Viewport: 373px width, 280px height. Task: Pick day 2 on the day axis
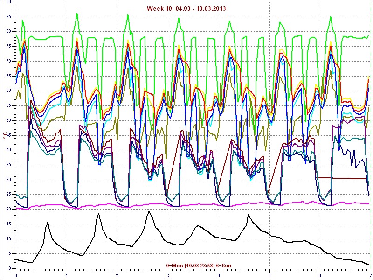[x=117, y=276]
